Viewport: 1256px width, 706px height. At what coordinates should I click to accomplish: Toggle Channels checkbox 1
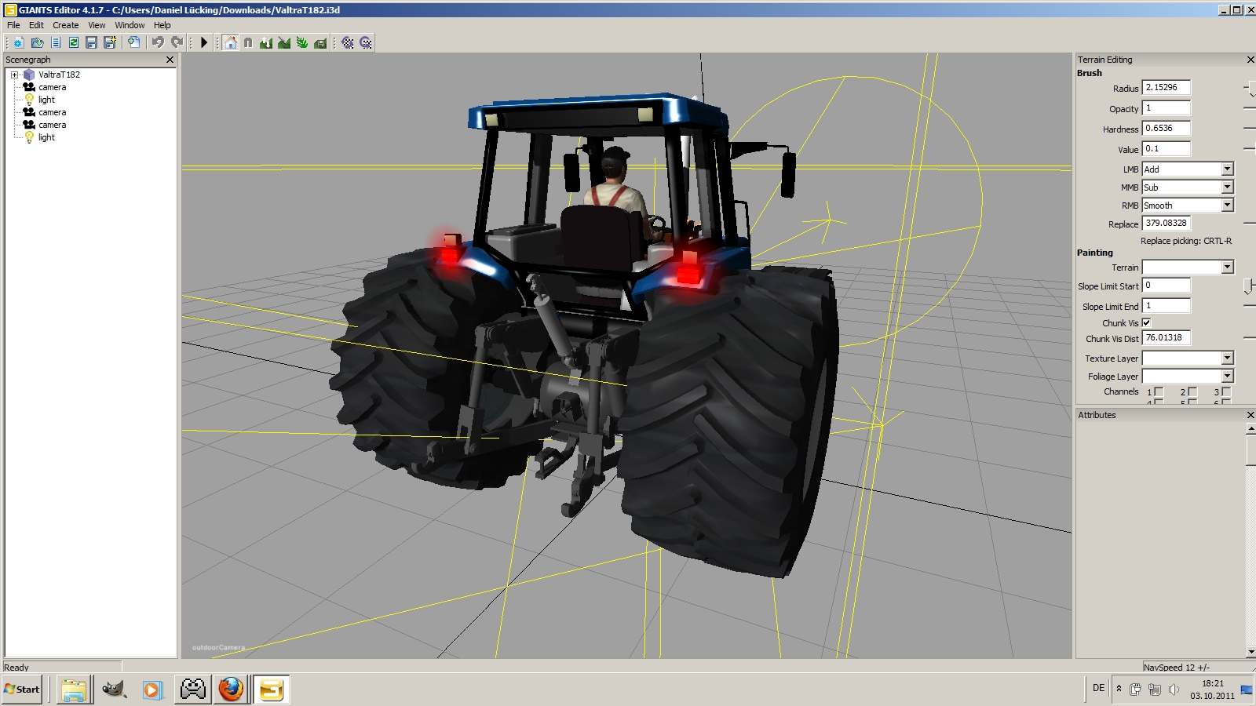[1159, 391]
